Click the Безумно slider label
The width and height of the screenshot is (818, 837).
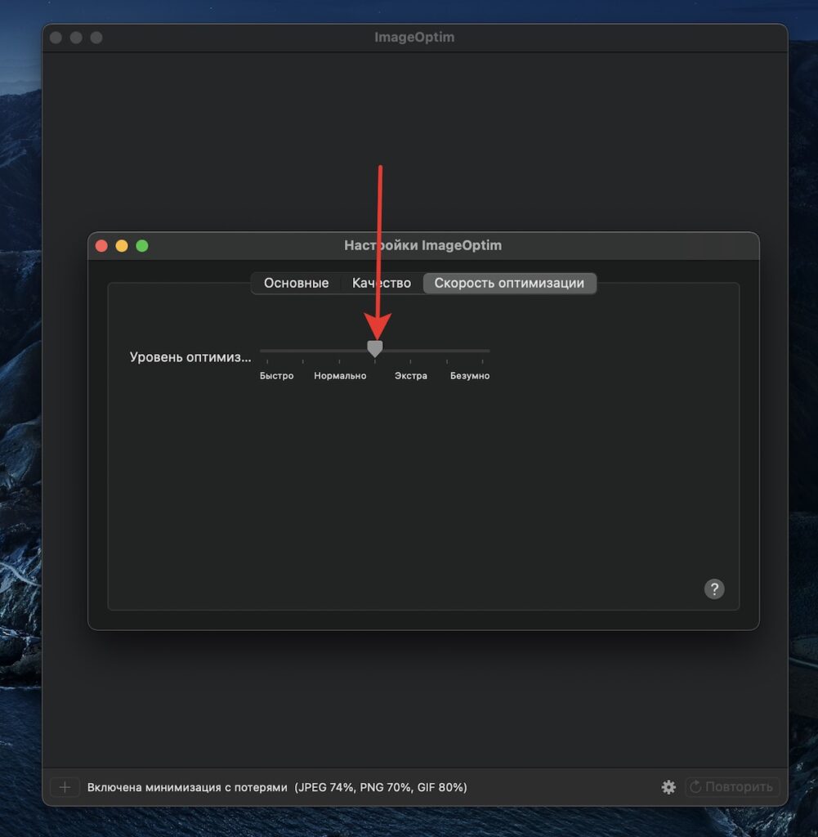470,376
